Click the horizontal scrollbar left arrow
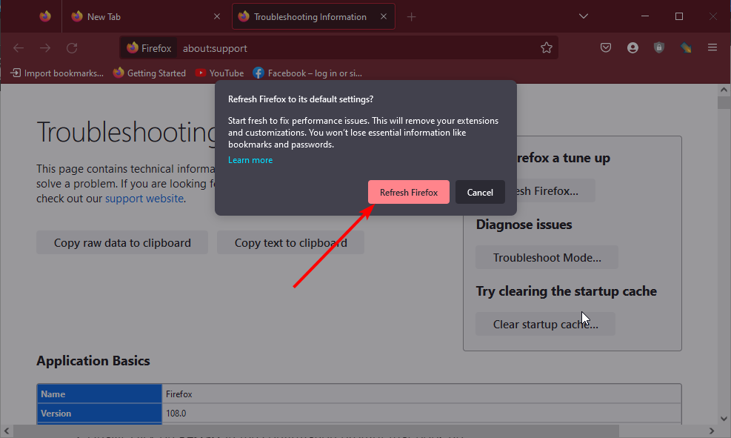Viewport: 731px width, 438px height. 7,431
